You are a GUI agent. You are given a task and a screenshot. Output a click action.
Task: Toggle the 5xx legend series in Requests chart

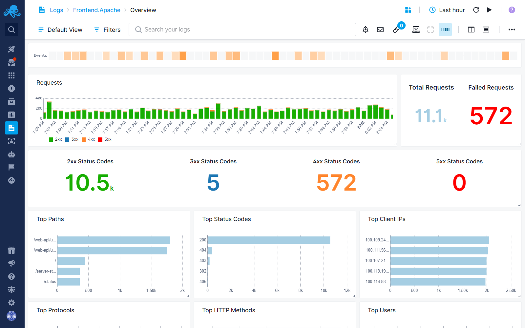pyautogui.click(x=105, y=139)
